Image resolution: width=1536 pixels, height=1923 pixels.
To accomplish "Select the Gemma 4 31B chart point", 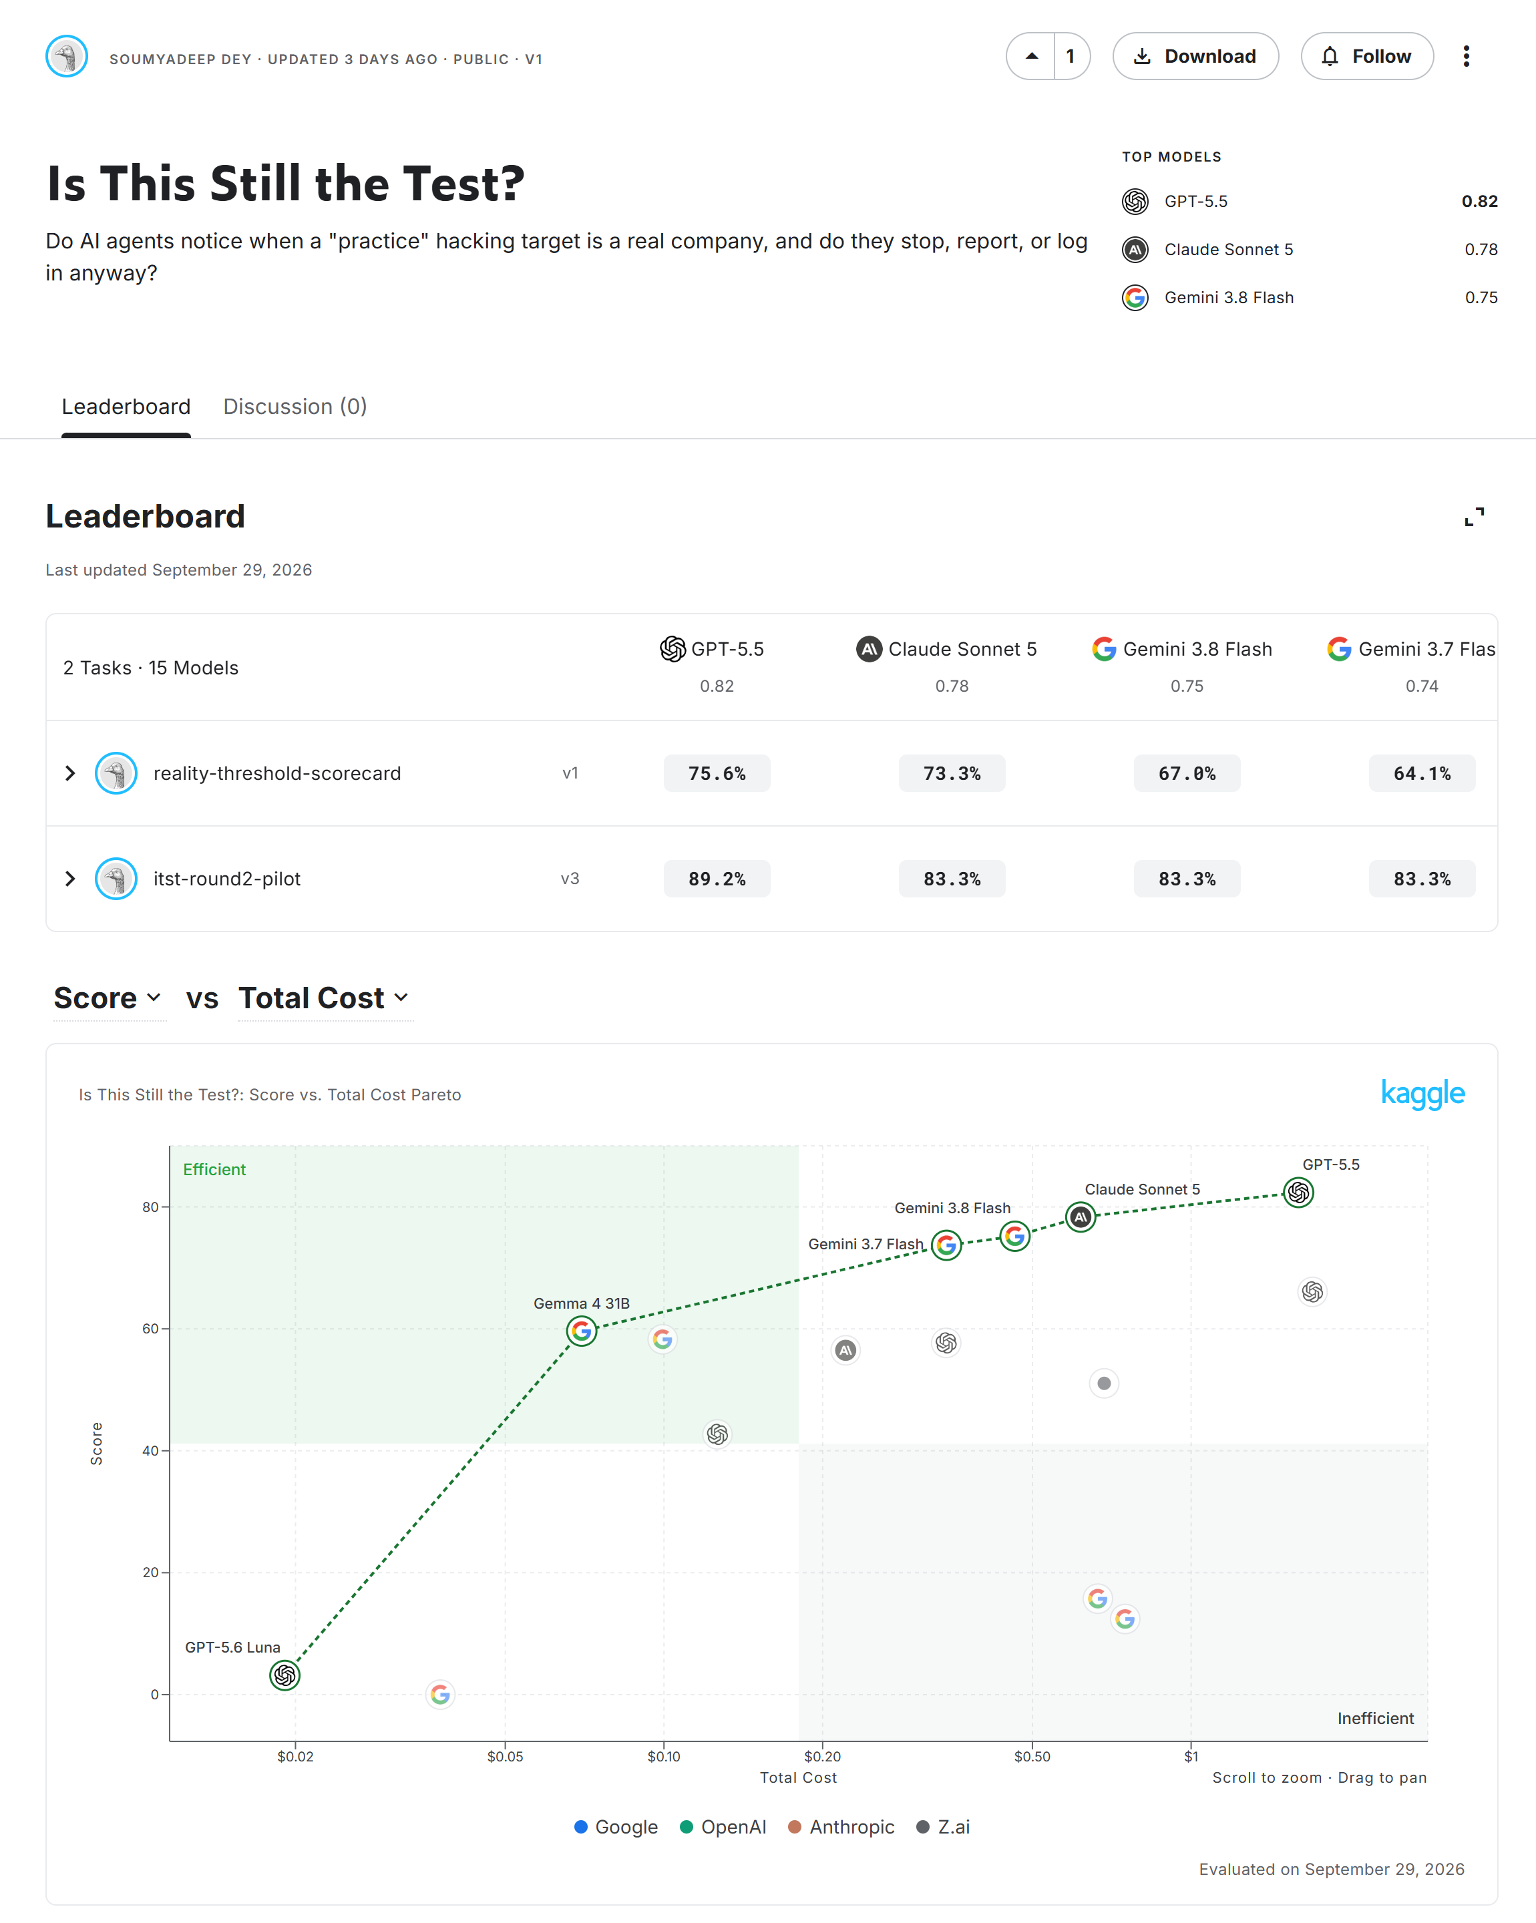I will 582,1331.
